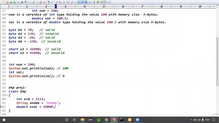Screen dimensions: 219x123
Task: Click 'int val;' on line 33
Action: 16,72
